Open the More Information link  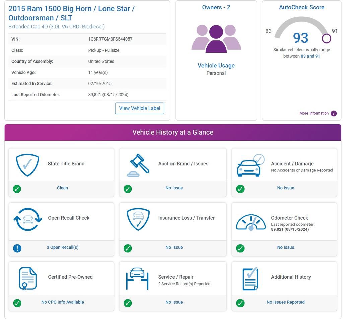point(314,113)
